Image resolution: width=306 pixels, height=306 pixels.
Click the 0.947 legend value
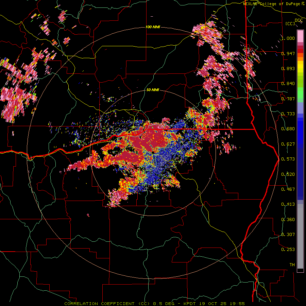288,53
